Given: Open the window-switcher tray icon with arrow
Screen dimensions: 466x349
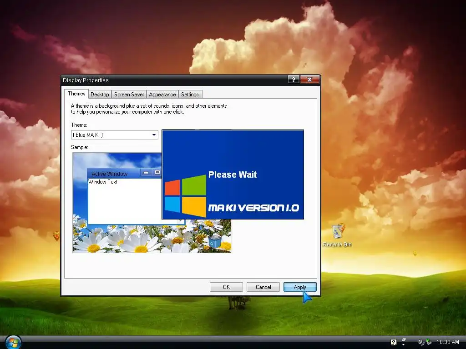Looking at the screenshot, I should tap(404, 342).
